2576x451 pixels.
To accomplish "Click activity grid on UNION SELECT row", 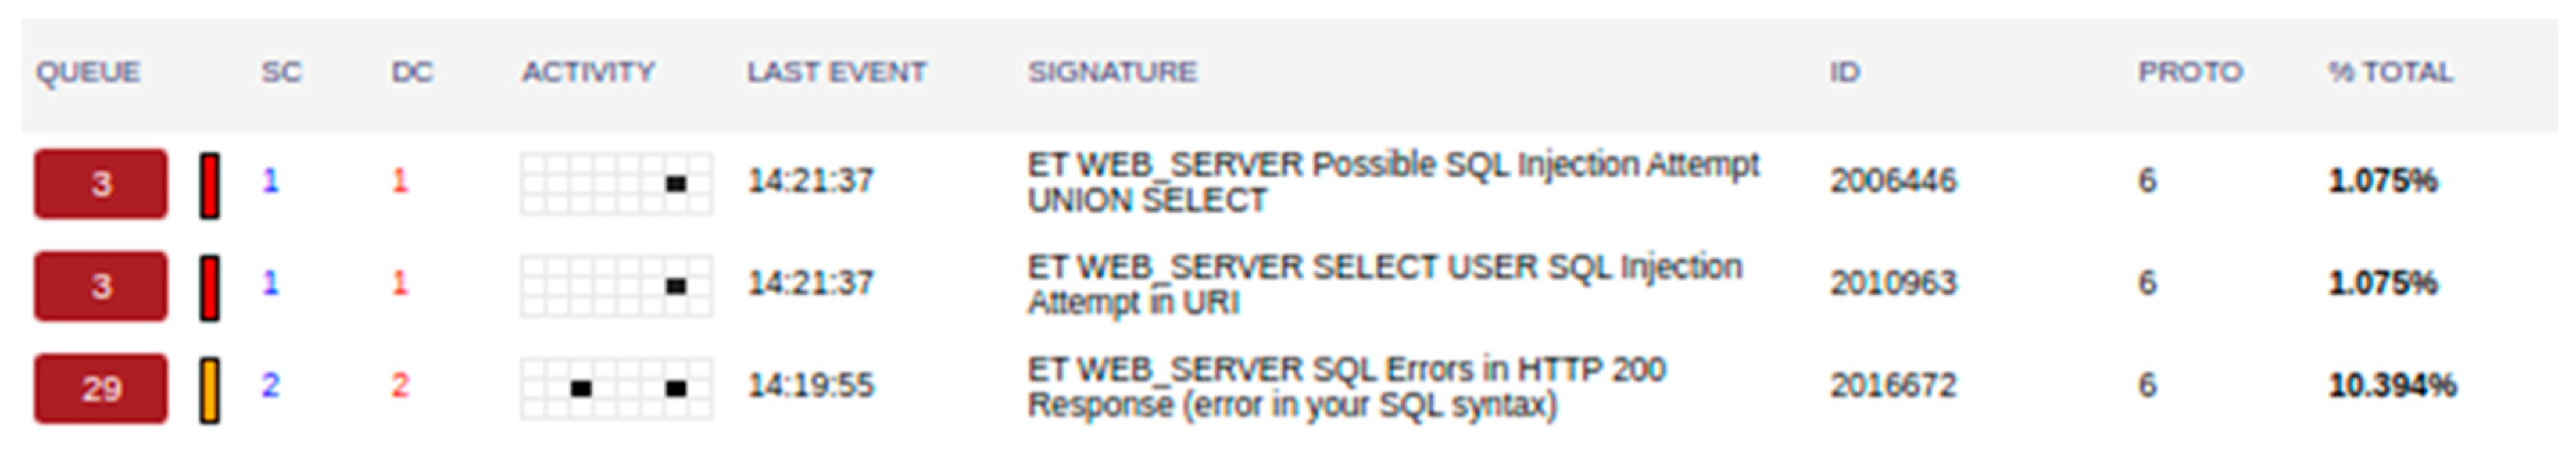I will [x=616, y=184].
